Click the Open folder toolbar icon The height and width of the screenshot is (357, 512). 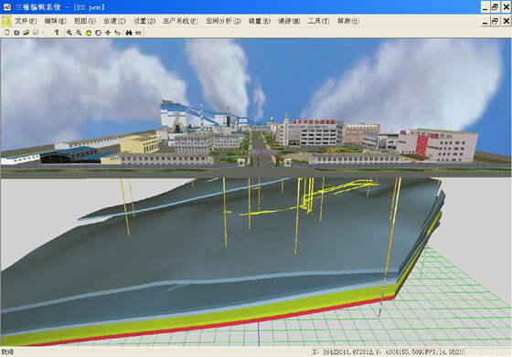(27, 33)
